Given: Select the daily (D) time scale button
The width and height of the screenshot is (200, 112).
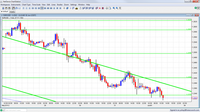Looking at the screenshot, I should coord(54,8).
